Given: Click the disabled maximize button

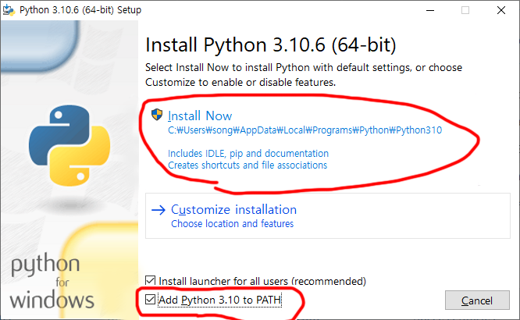Looking at the screenshot, I should tap(465, 10).
